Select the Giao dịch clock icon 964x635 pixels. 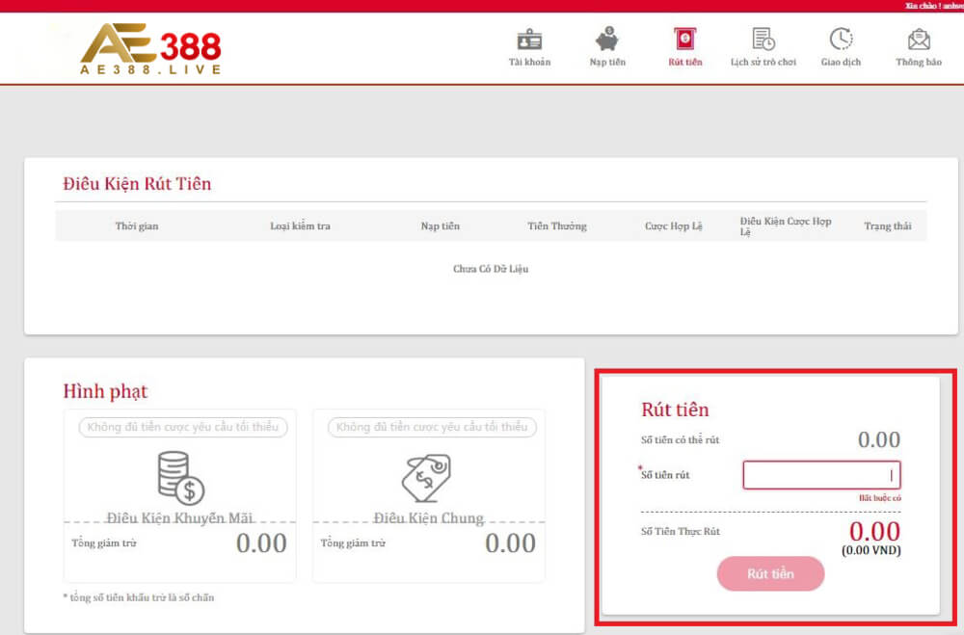[x=841, y=40]
